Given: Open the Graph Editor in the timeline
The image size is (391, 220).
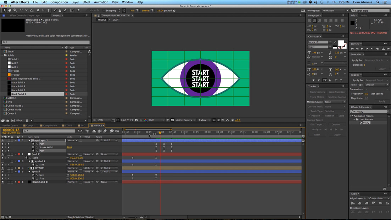Looking at the screenshot, I should pyautogui.click(x=117, y=131).
